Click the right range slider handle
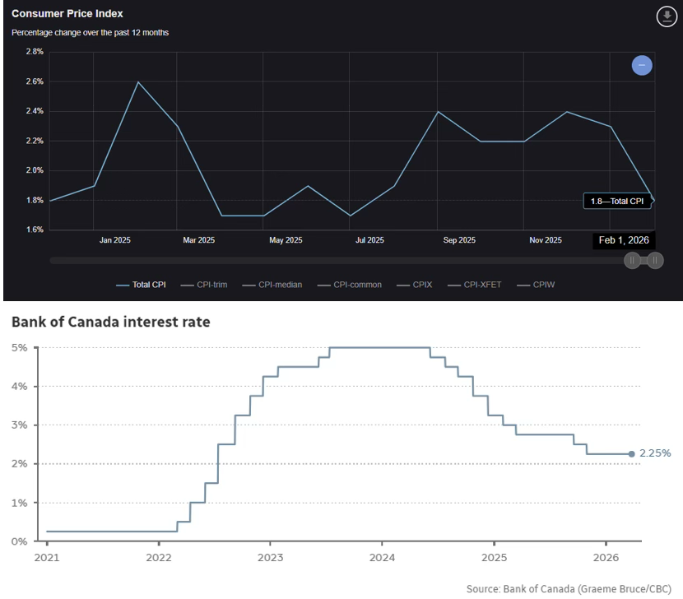 [x=654, y=261]
